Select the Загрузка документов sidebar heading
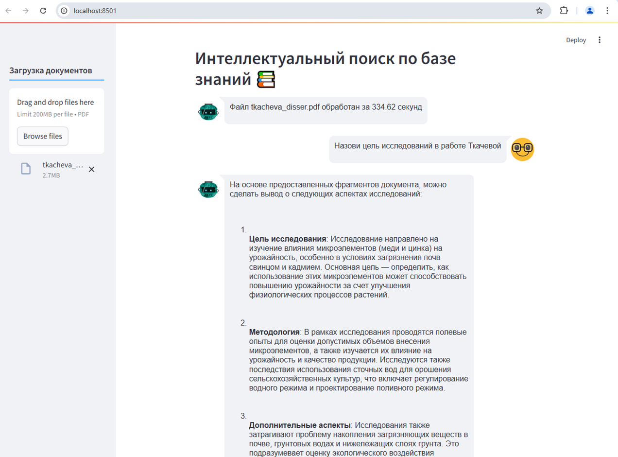This screenshot has height=457, width=618. 51,70
